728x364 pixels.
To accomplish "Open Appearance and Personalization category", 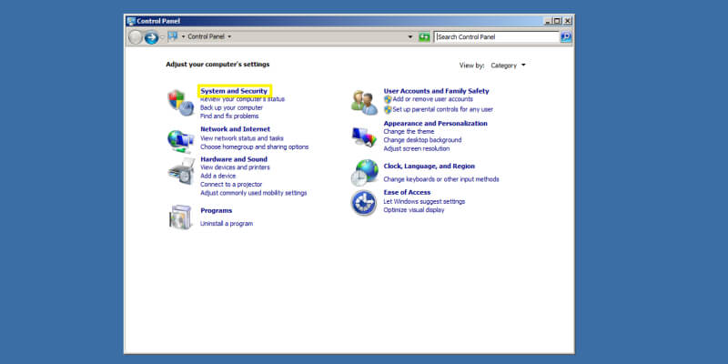I will [x=436, y=124].
